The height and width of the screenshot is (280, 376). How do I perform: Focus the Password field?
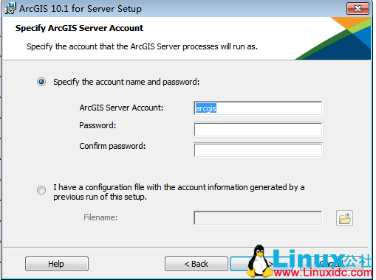[258, 130]
